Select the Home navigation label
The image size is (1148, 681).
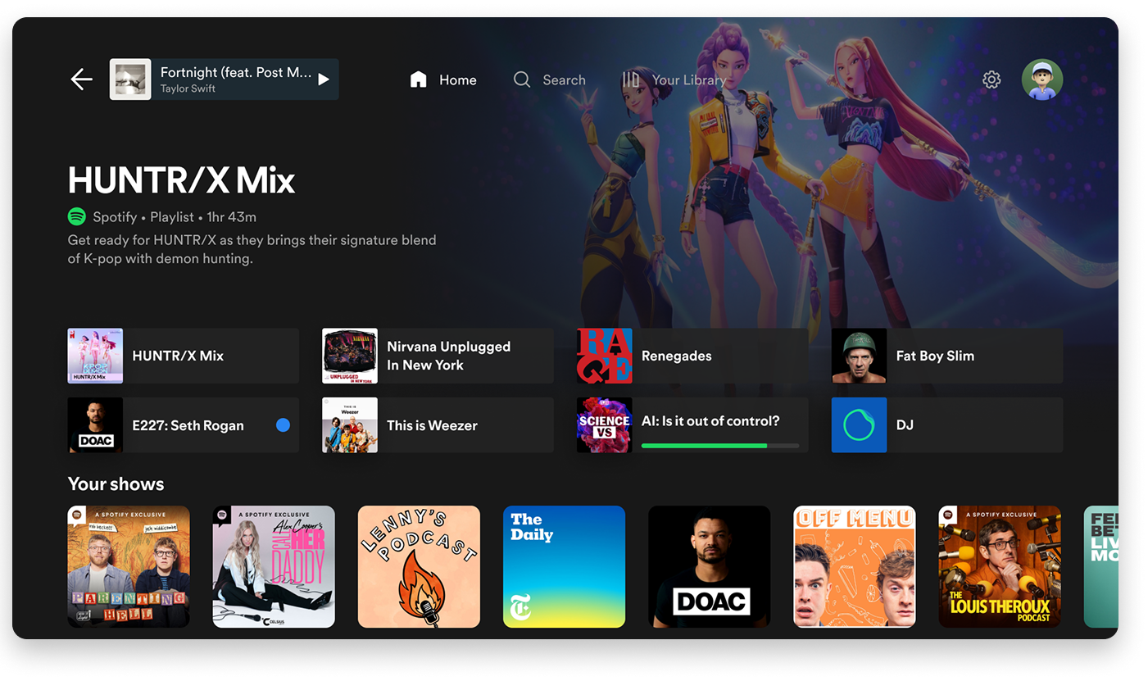tap(458, 80)
